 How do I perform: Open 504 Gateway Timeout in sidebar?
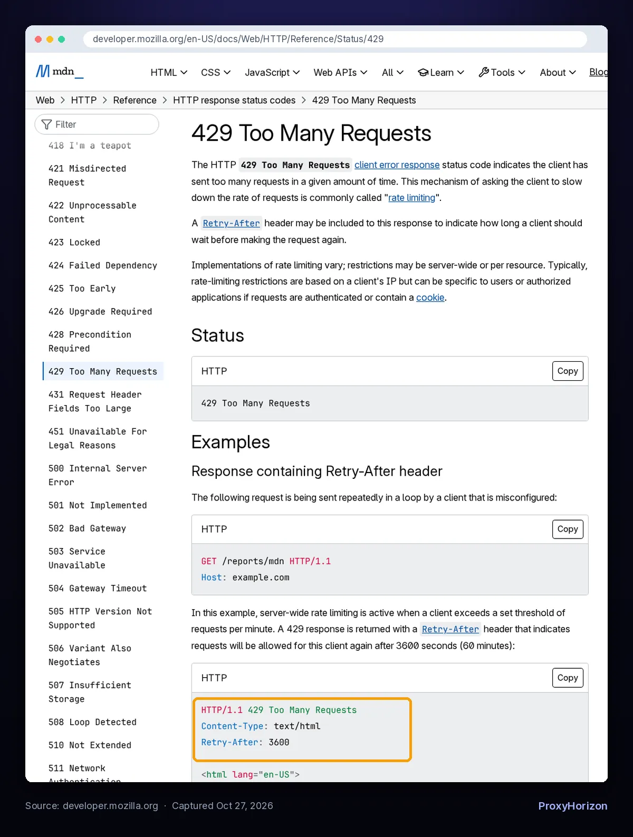(98, 588)
